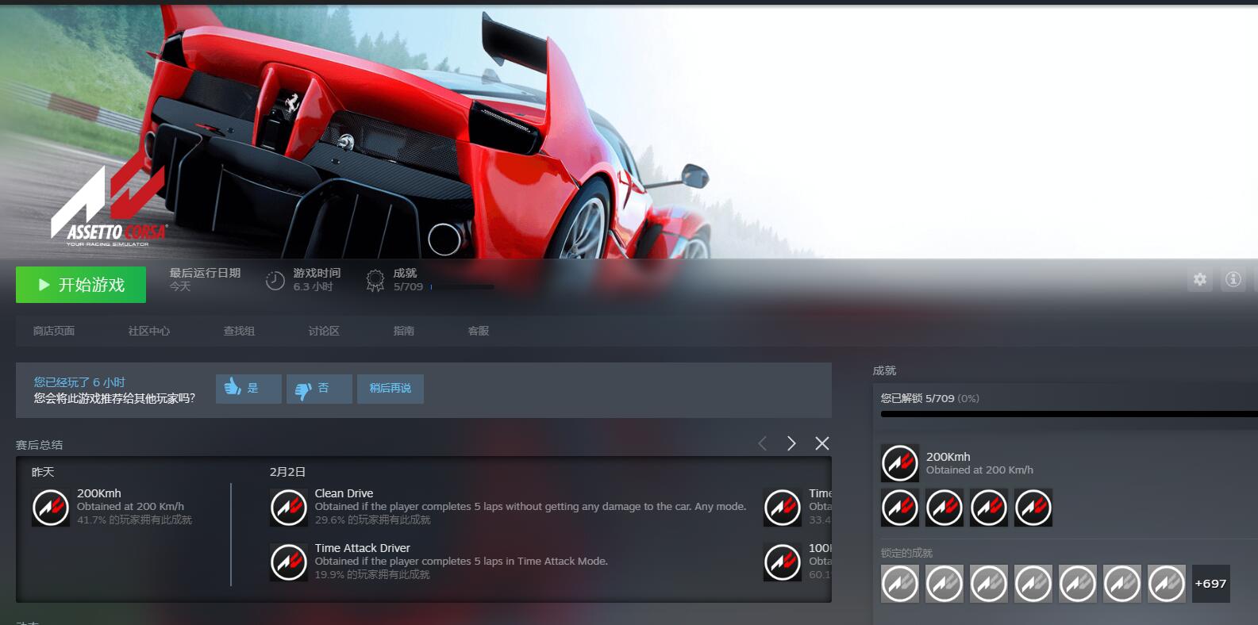Screen dimensions: 1258x625
Task: Click first locked achievement icon
Action: coord(900,584)
